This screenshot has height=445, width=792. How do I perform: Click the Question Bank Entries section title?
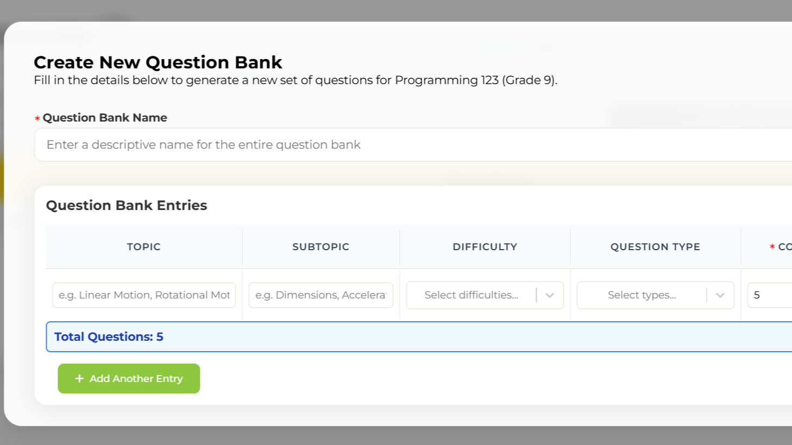tap(126, 205)
